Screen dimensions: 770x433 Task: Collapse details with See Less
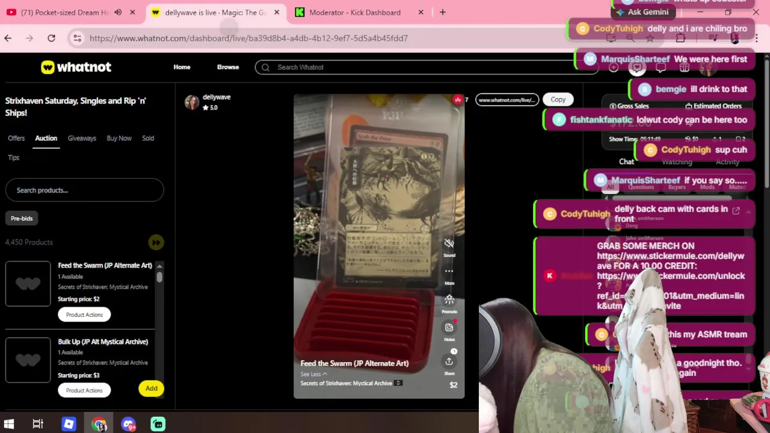point(313,374)
